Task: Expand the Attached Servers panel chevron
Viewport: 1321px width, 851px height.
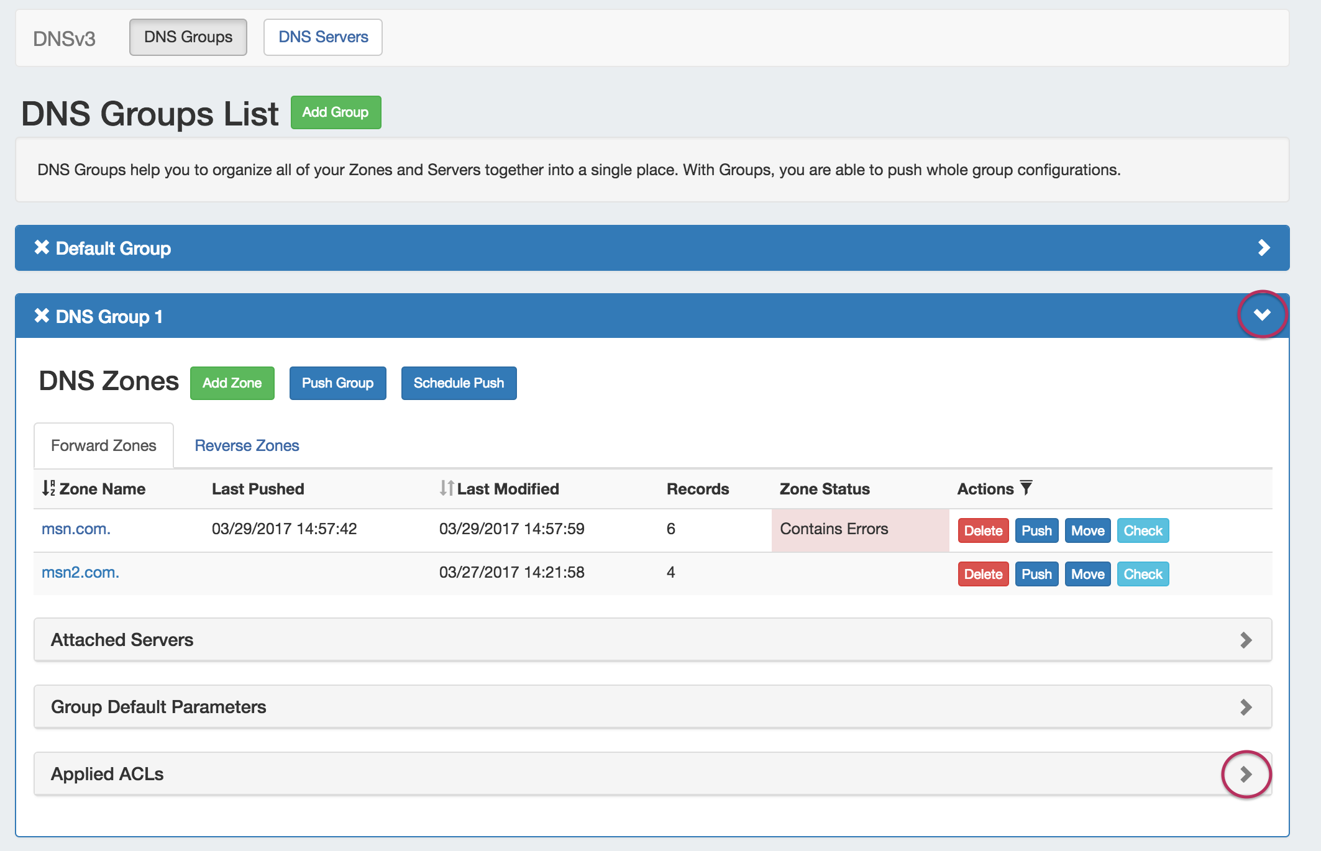Action: (x=1246, y=640)
